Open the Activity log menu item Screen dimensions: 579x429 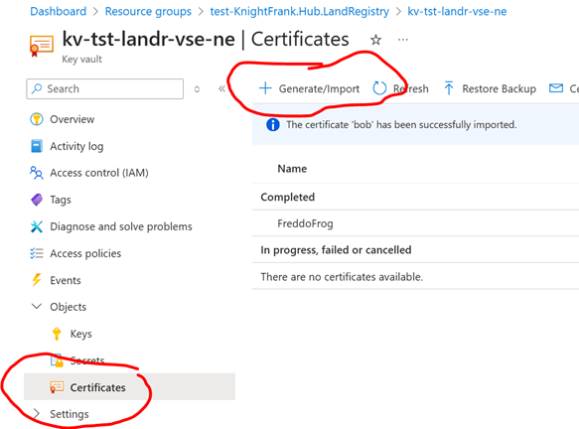(76, 146)
